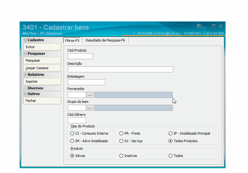Select Inativos product status
The width and height of the screenshot is (248, 173).
[x=128, y=156]
